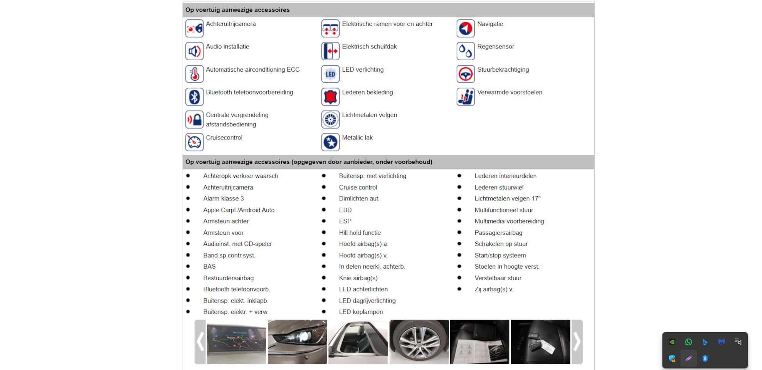Show next photos with right carousel arrow
This screenshot has width=762, height=370.
pyautogui.click(x=577, y=342)
